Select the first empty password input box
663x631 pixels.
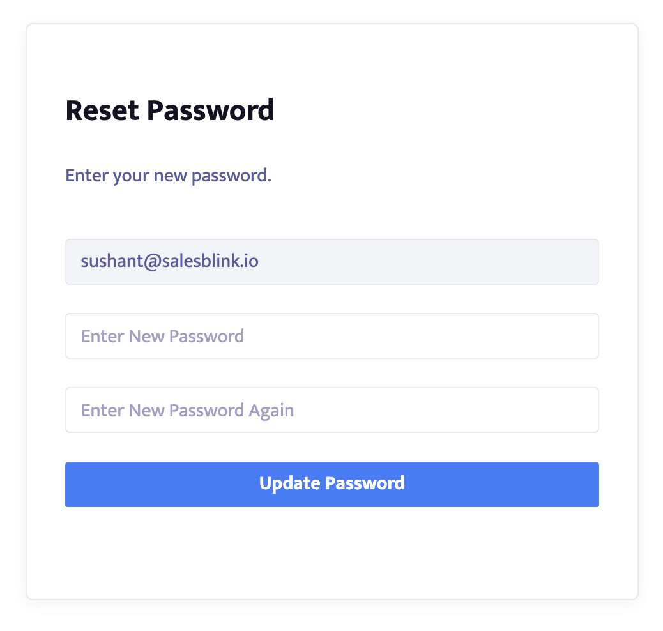pyautogui.click(x=332, y=336)
